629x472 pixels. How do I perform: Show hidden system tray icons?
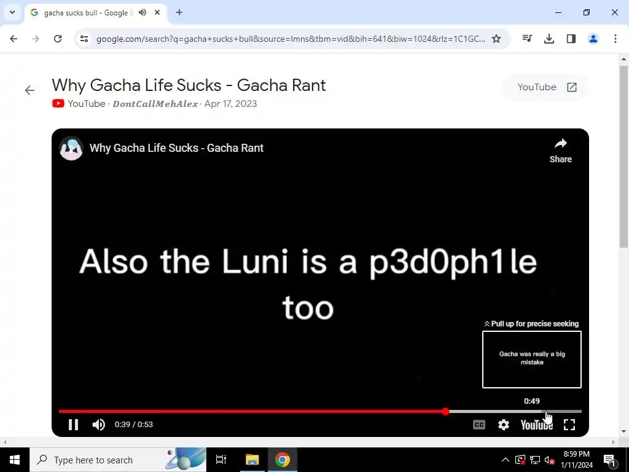pos(506,460)
